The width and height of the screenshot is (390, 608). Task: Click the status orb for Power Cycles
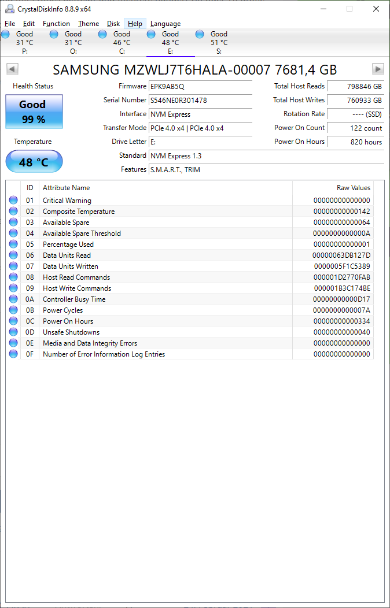pos(13,310)
